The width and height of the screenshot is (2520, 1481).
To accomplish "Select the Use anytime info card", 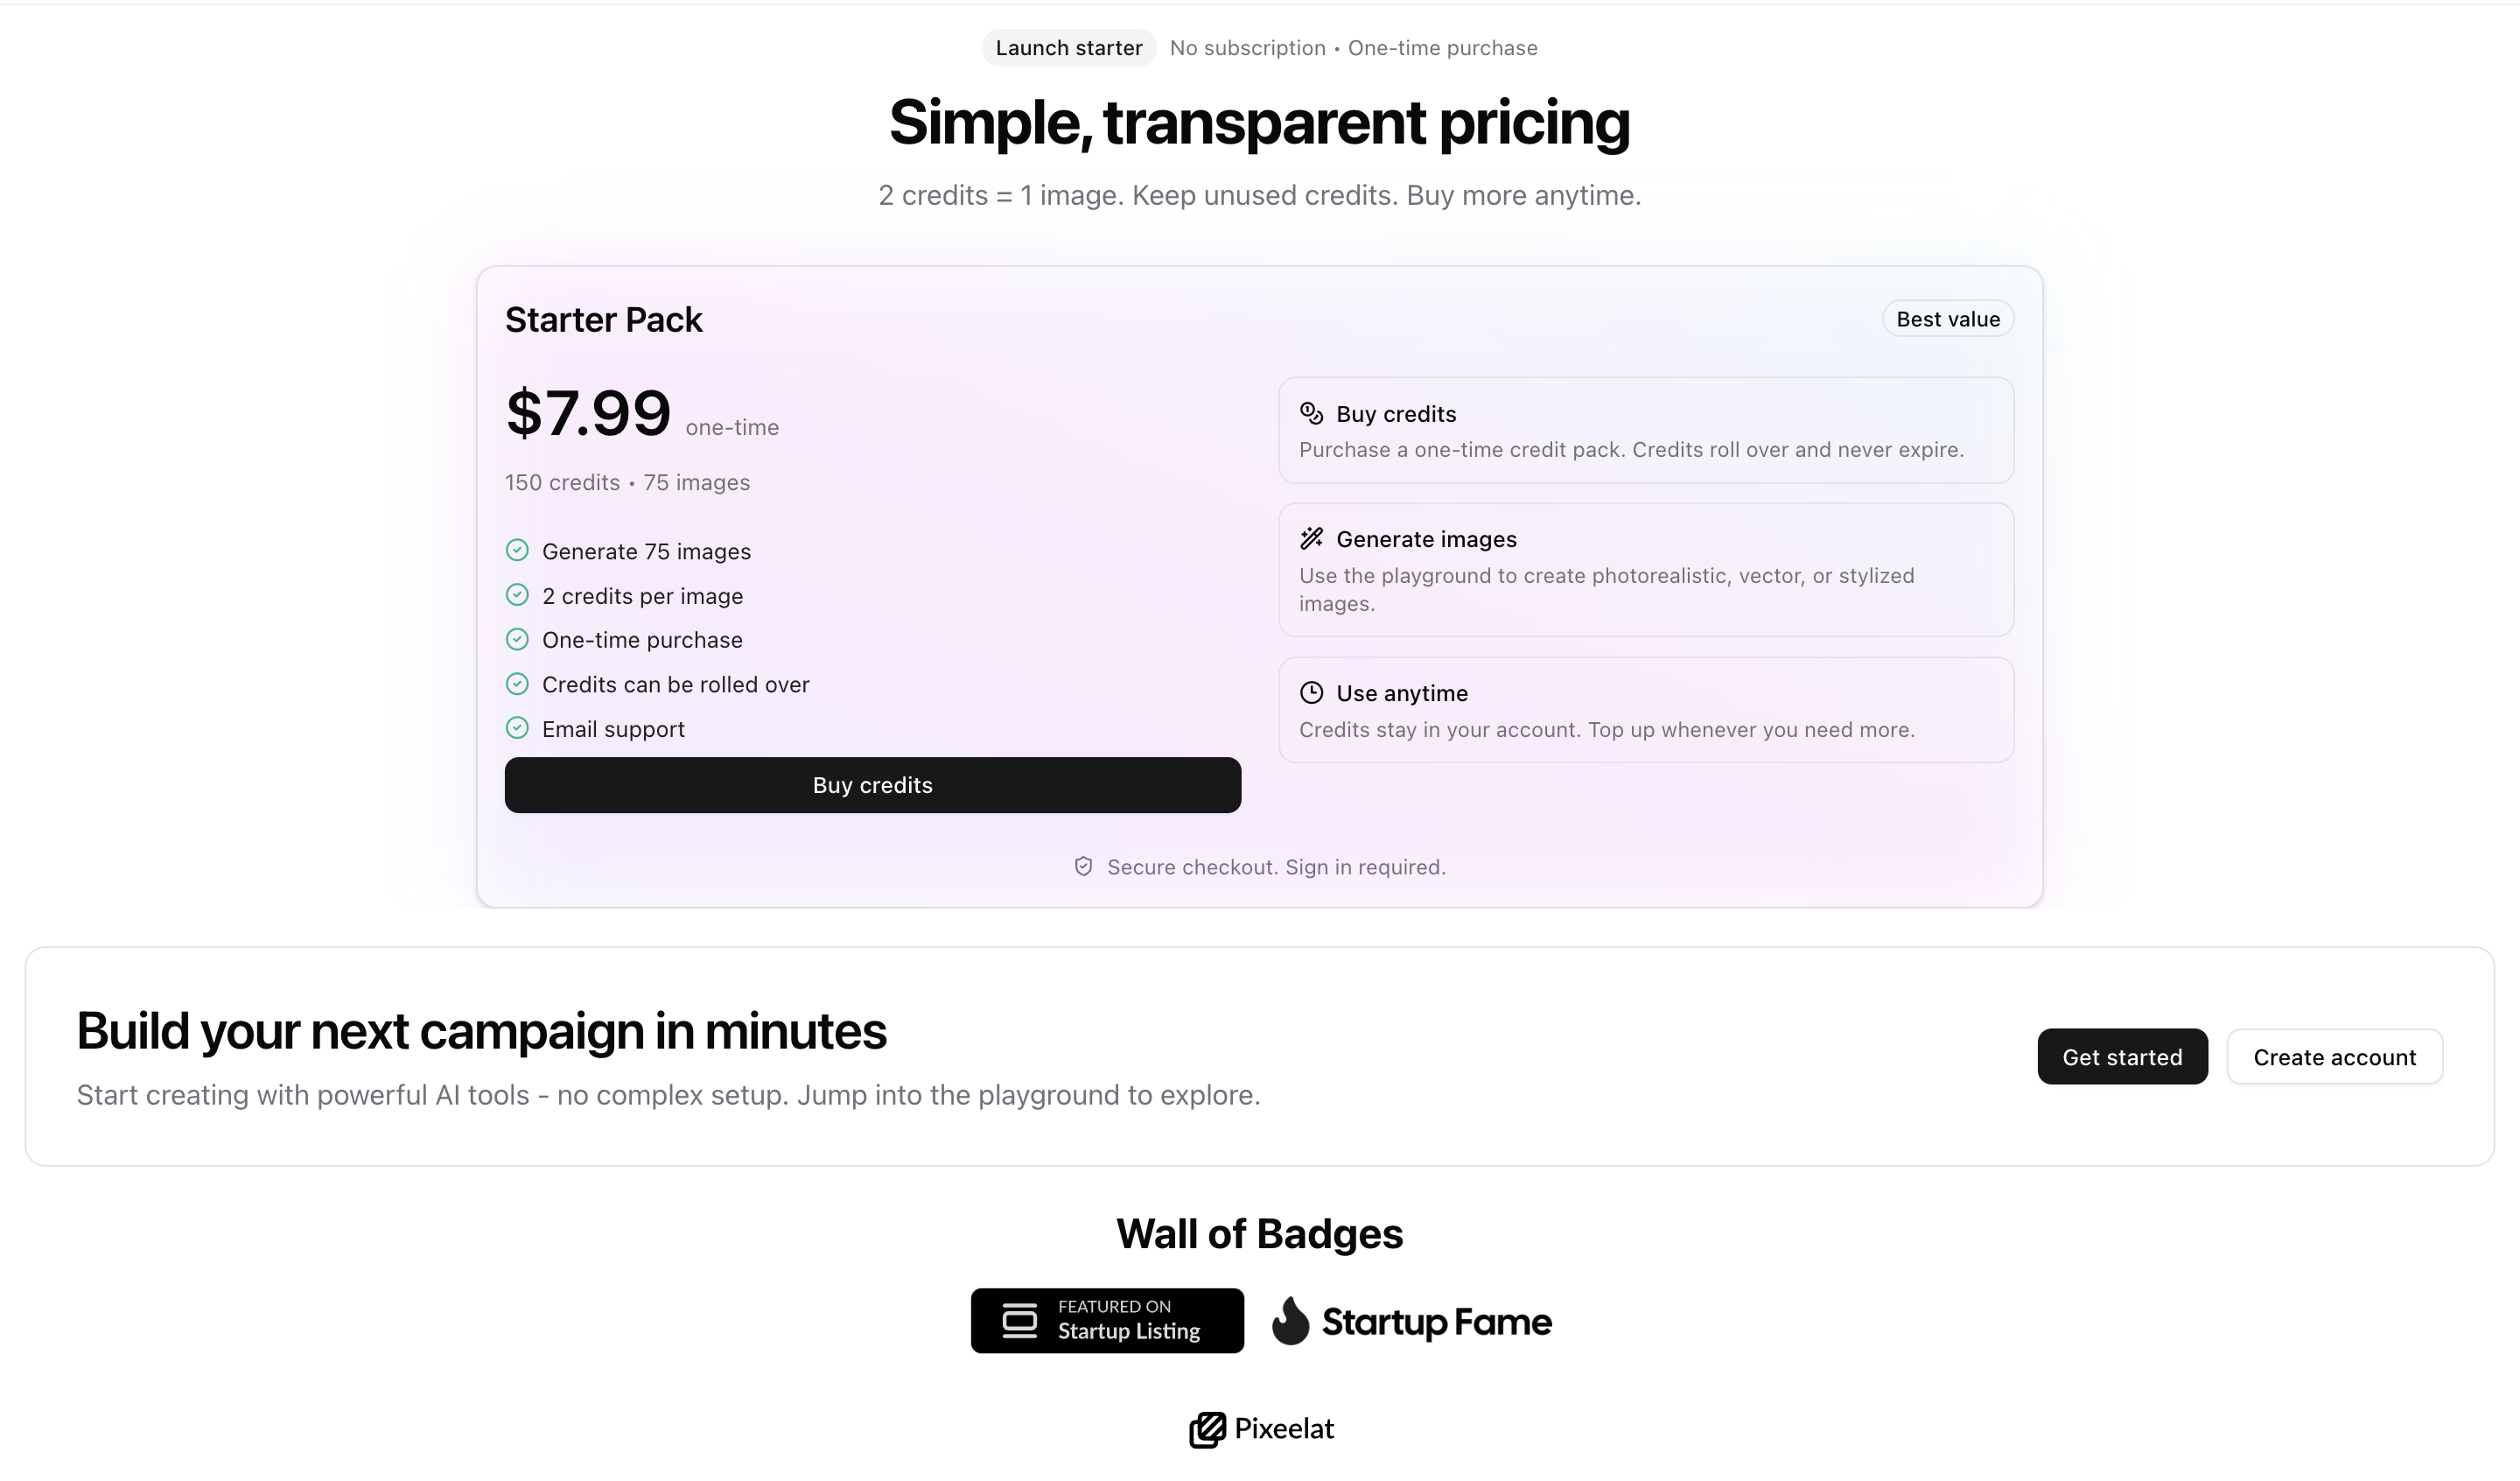I will click(1645, 711).
